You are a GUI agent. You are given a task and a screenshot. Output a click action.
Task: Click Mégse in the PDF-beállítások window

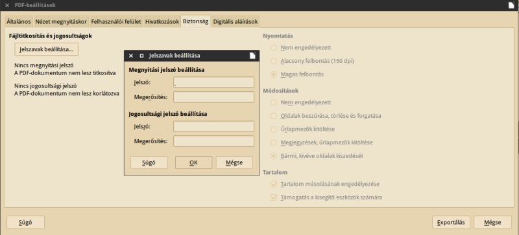[492, 222]
